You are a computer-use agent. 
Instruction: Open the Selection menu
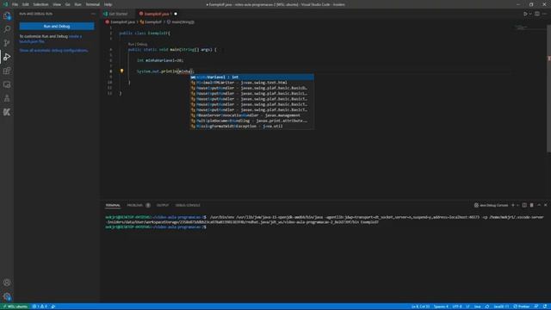pos(40,4)
